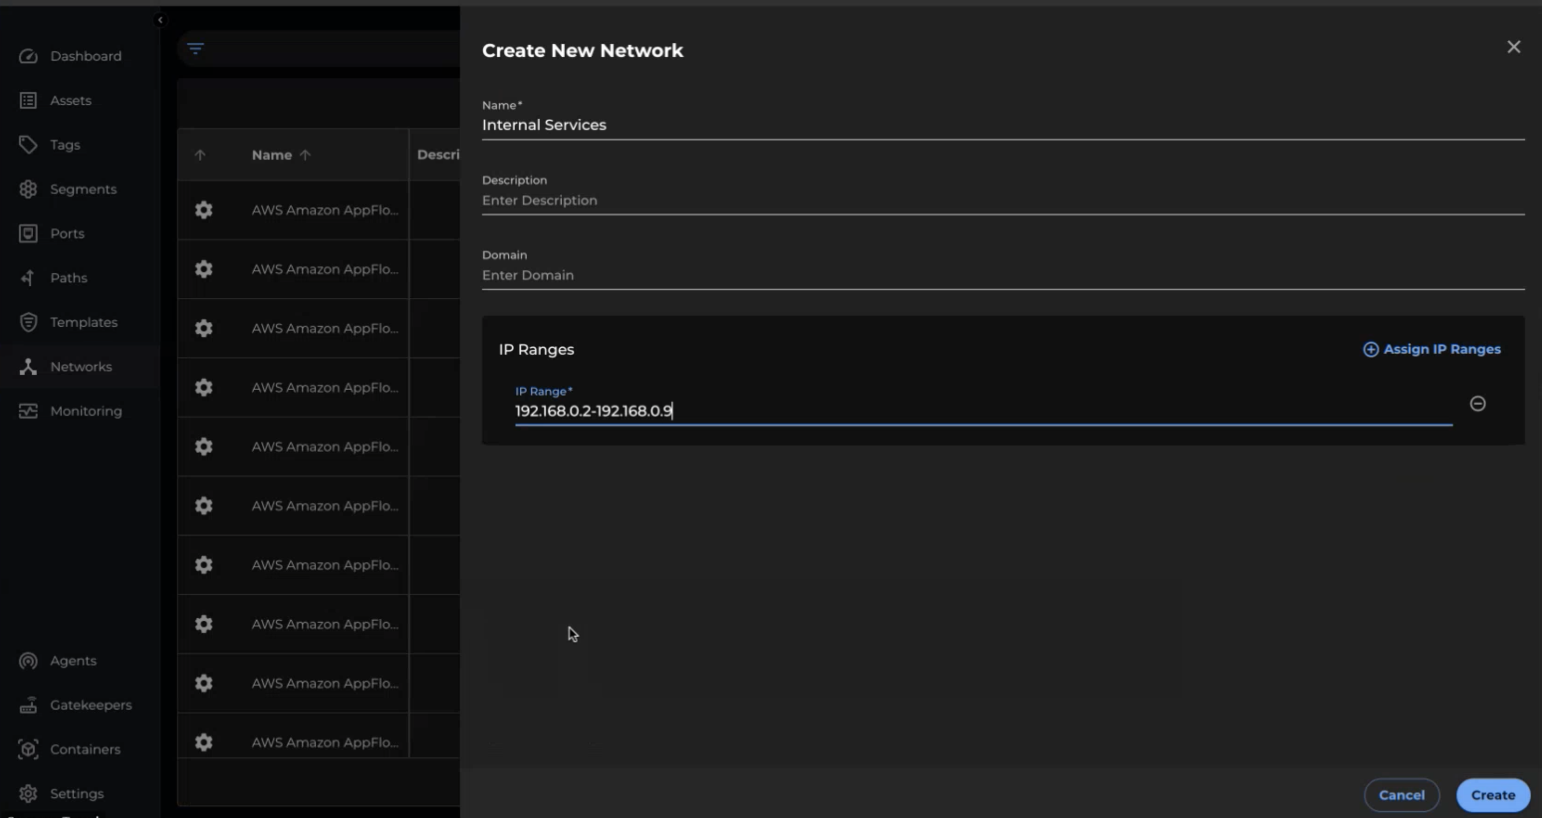Switch to the Networks section
Image resolution: width=1542 pixels, height=818 pixels.
(81, 366)
